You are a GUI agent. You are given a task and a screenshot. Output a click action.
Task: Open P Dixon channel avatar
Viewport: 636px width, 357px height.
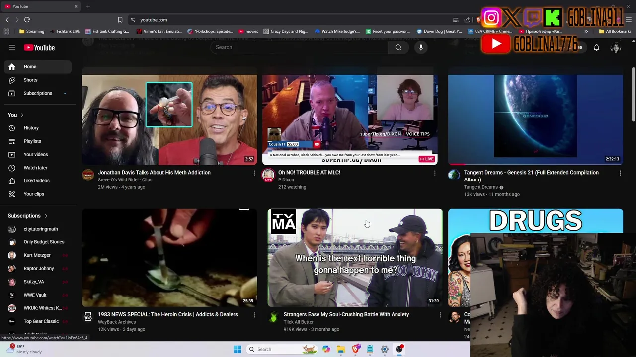[x=268, y=175]
